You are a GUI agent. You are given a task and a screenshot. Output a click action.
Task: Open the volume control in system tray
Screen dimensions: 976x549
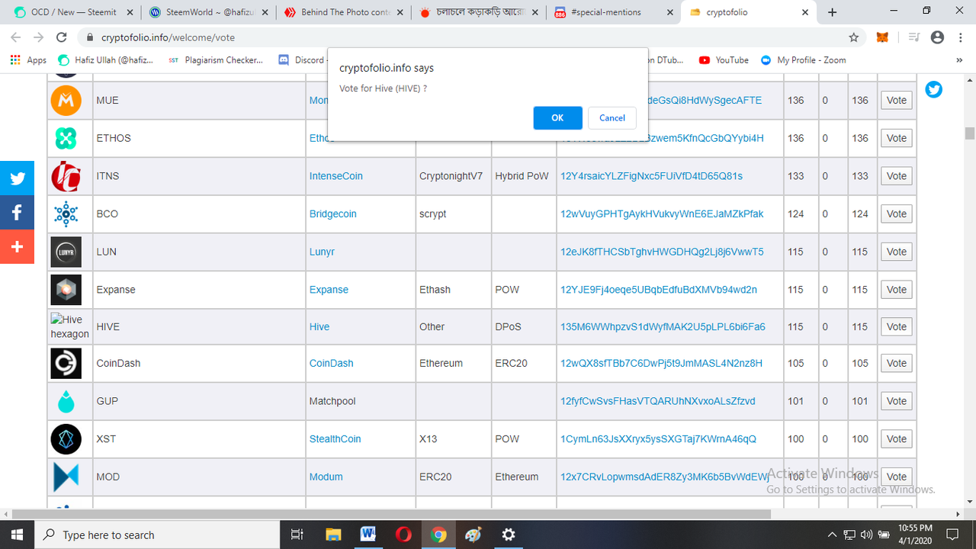point(867,535)
